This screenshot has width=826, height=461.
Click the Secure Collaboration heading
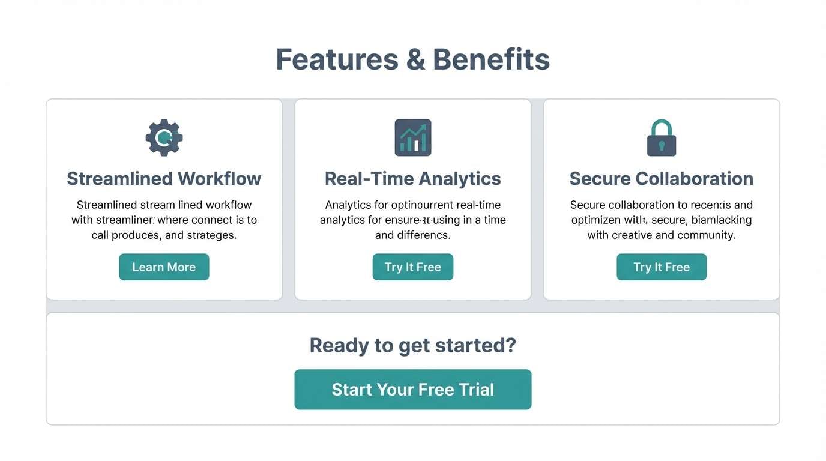pos(661,178)
